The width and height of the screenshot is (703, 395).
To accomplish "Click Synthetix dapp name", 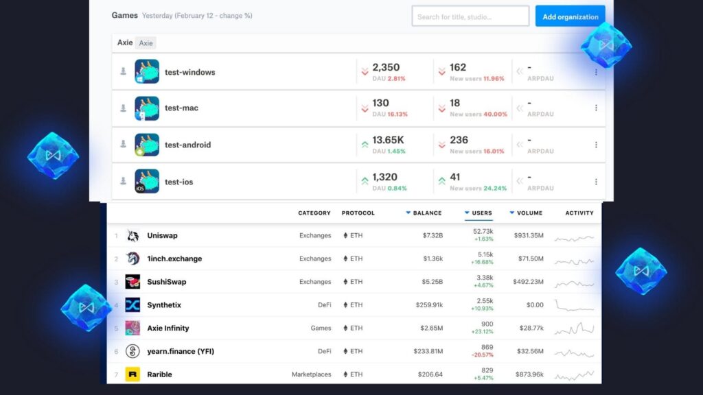I will 164,305.
